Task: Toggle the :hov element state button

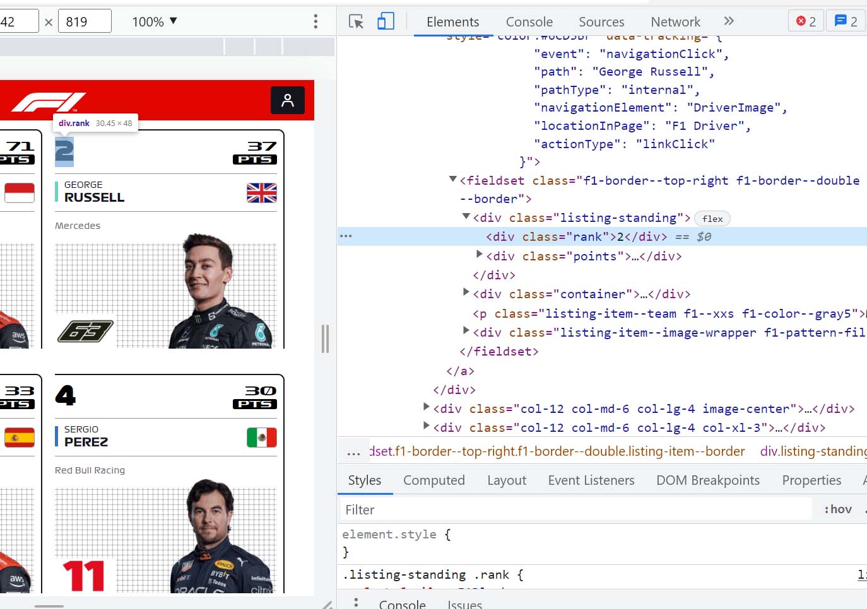Action: click(838, 509)
